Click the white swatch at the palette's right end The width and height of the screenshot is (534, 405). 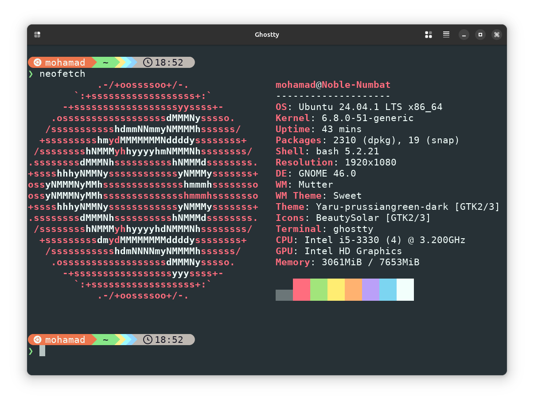[405, 289]
